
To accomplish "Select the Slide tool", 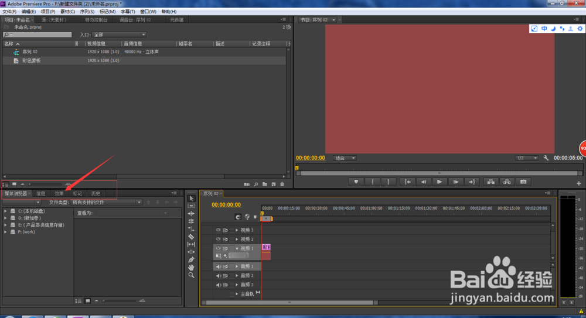I will click(x=192, y=252).
